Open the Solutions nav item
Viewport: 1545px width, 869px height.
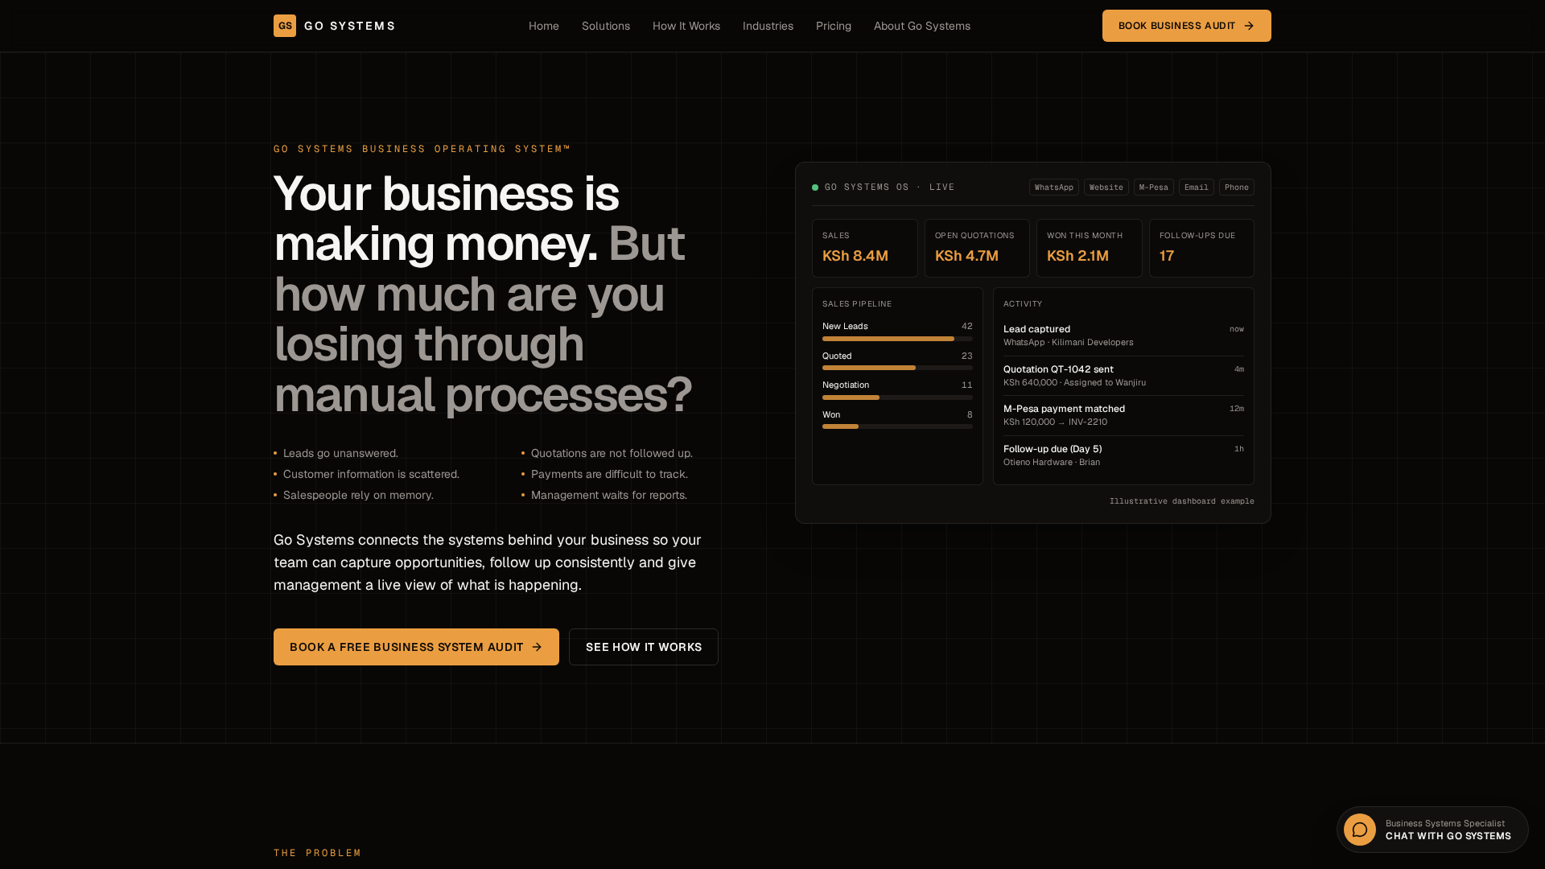point(606,26)
